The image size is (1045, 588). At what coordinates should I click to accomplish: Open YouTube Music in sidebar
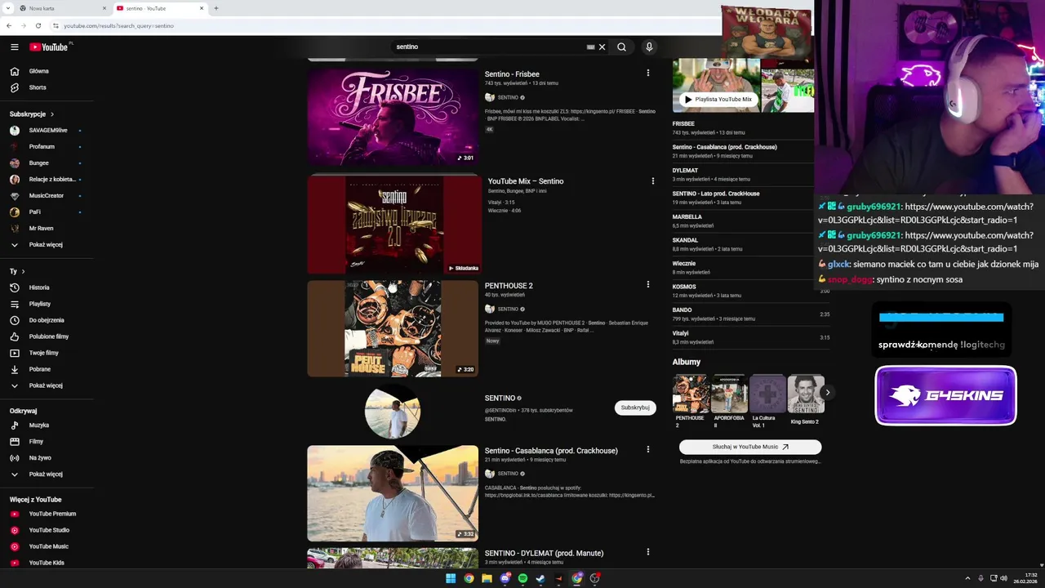(47, 546)
